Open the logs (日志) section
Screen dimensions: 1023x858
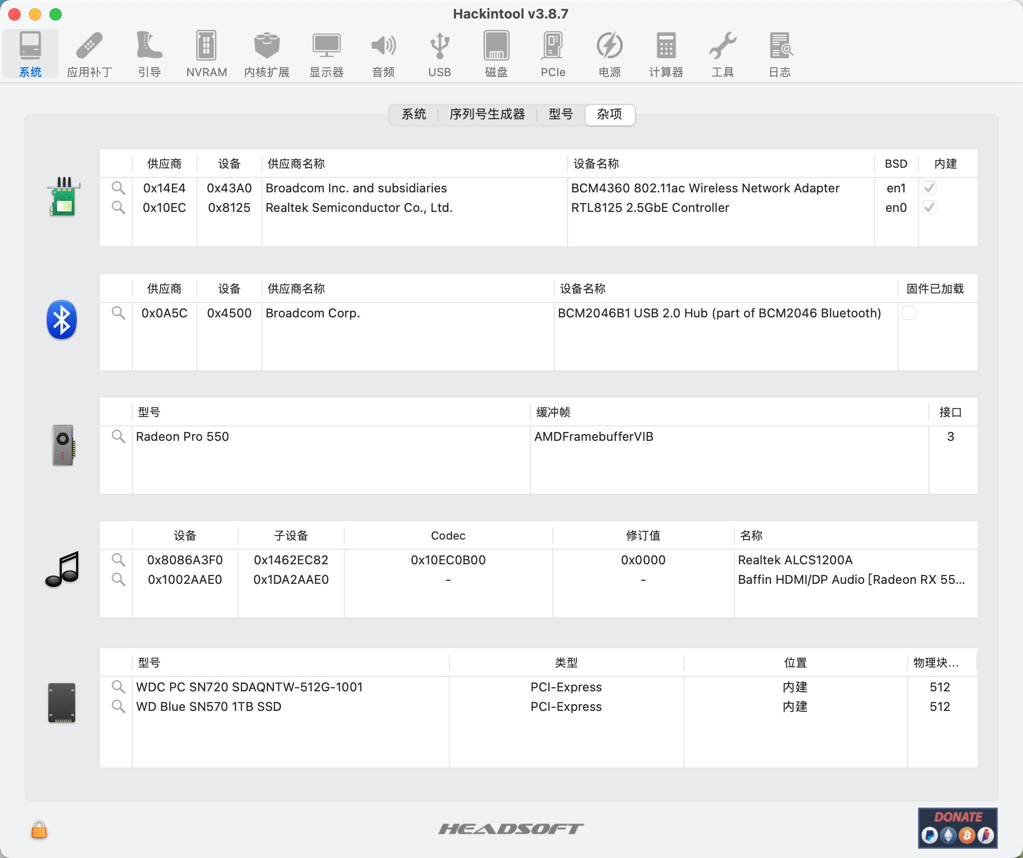pos(780,54)
